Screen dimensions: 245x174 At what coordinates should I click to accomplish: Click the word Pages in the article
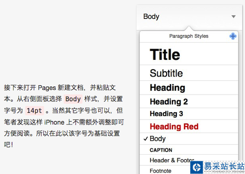pos(47,88)
